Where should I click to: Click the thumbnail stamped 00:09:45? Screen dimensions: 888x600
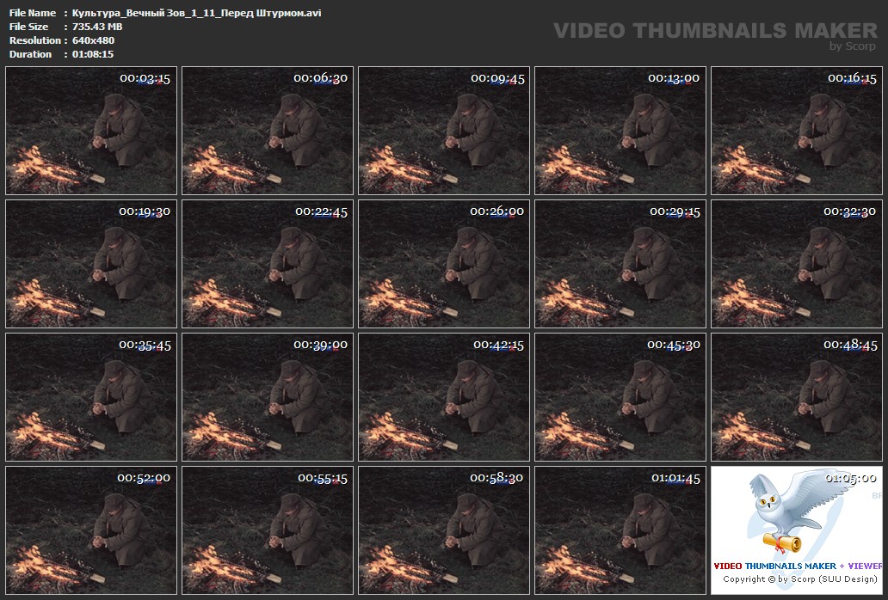click(x=444, y=131)
